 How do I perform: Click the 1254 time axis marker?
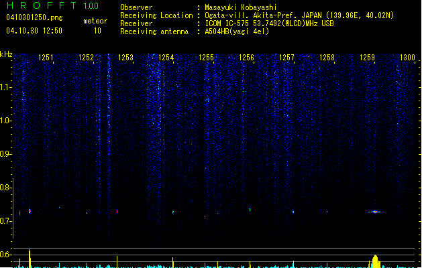coord(166,58)
